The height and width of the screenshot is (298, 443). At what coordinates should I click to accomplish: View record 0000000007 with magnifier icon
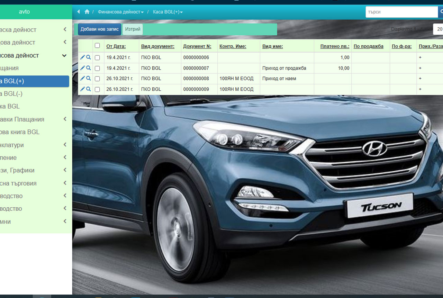(x=89, y=68)
